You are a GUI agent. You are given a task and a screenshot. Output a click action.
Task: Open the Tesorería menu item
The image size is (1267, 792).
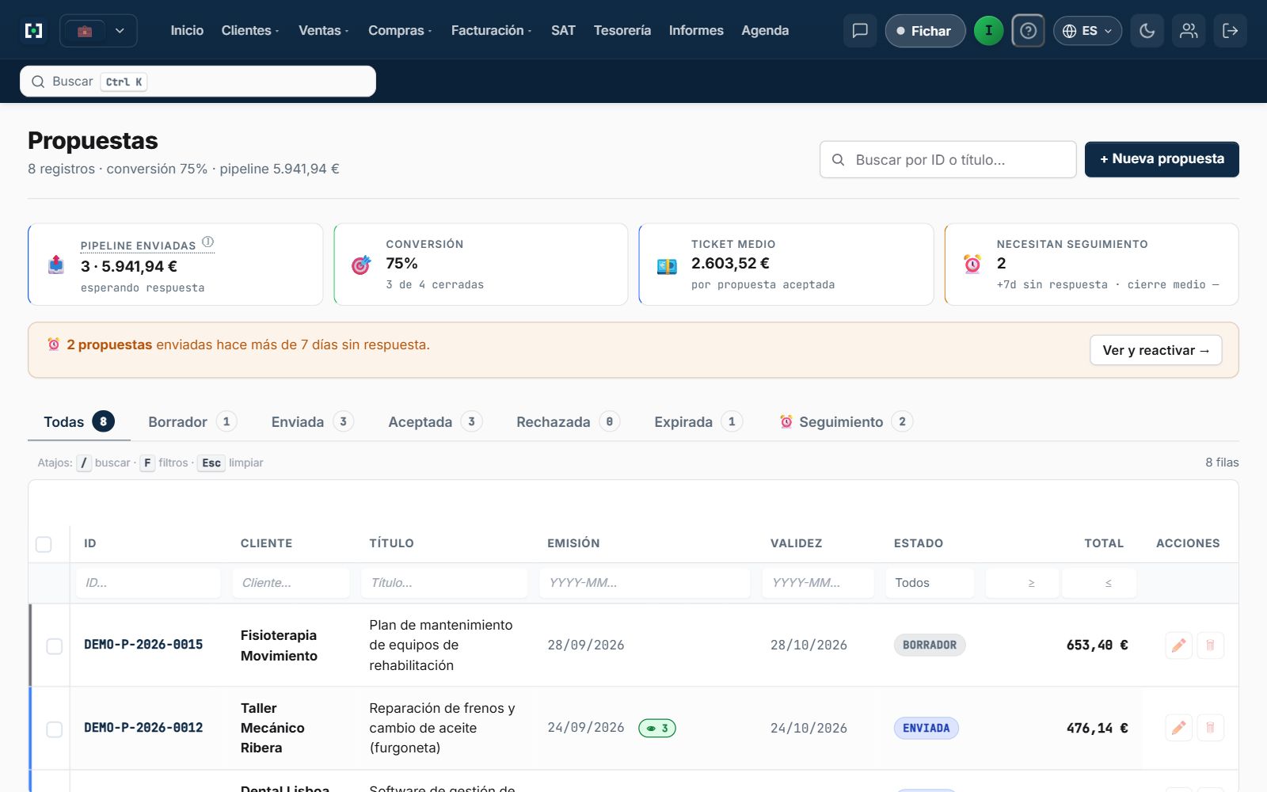(622, 30)
